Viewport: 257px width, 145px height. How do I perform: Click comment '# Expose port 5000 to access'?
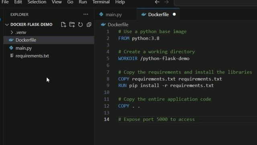point(157,119)
